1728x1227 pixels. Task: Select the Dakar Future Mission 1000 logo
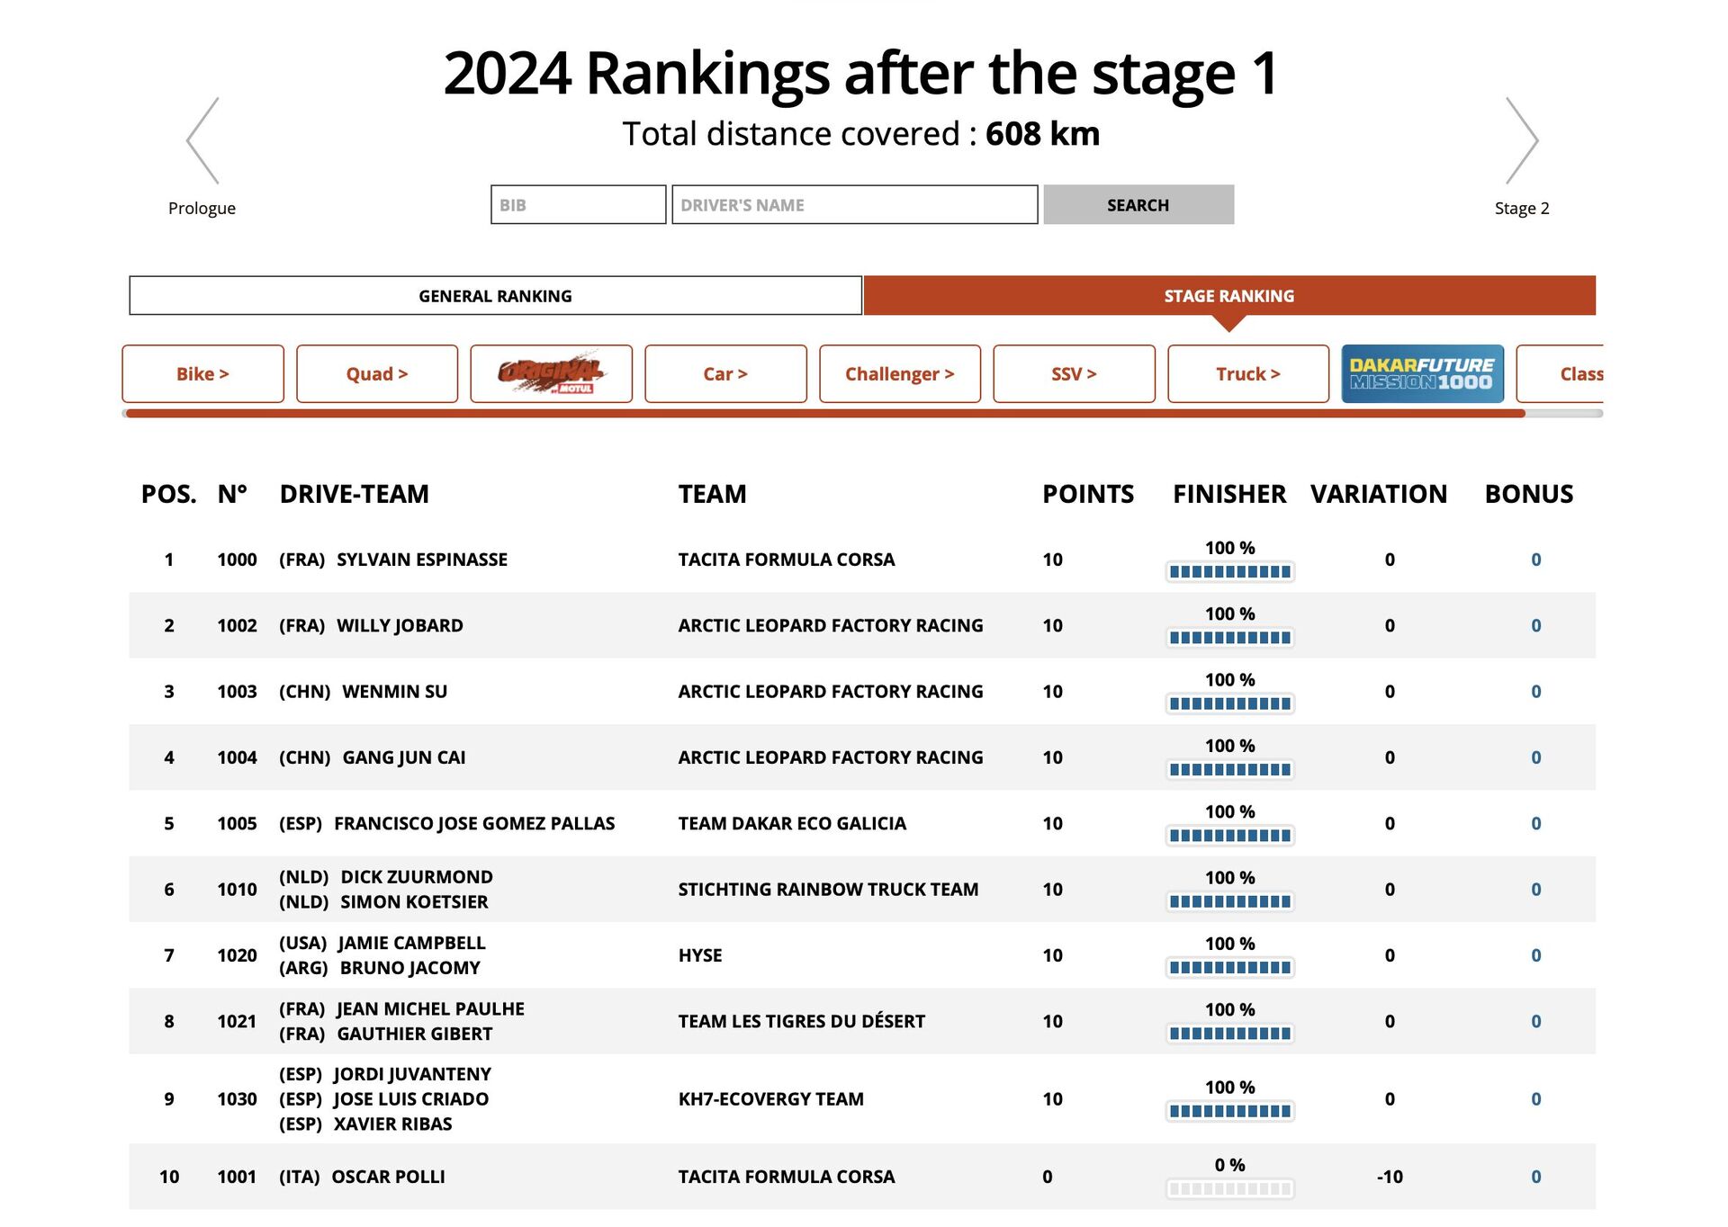tap(1422, 373)
